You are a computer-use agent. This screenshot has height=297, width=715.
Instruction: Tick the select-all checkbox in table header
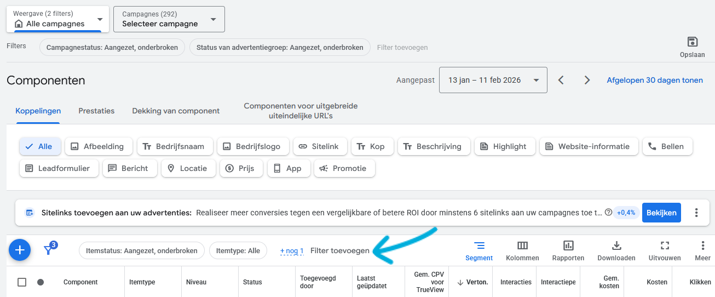22,282
